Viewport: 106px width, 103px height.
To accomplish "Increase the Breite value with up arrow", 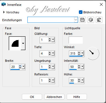I will [20, 66].
